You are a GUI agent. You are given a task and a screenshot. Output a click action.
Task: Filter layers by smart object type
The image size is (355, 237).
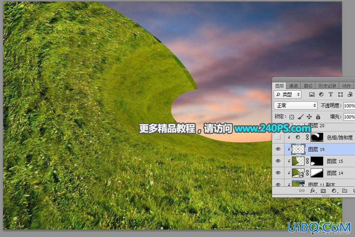click(x=350, y=95)
